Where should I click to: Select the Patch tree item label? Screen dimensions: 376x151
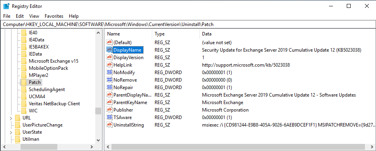pyautogui.click(x=35, y=82)
